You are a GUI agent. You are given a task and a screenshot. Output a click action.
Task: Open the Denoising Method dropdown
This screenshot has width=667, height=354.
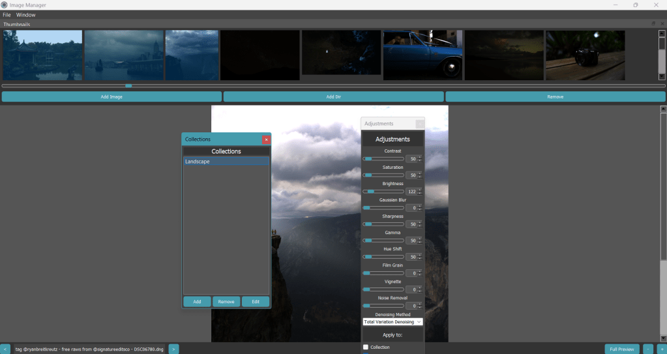(393, 321)
